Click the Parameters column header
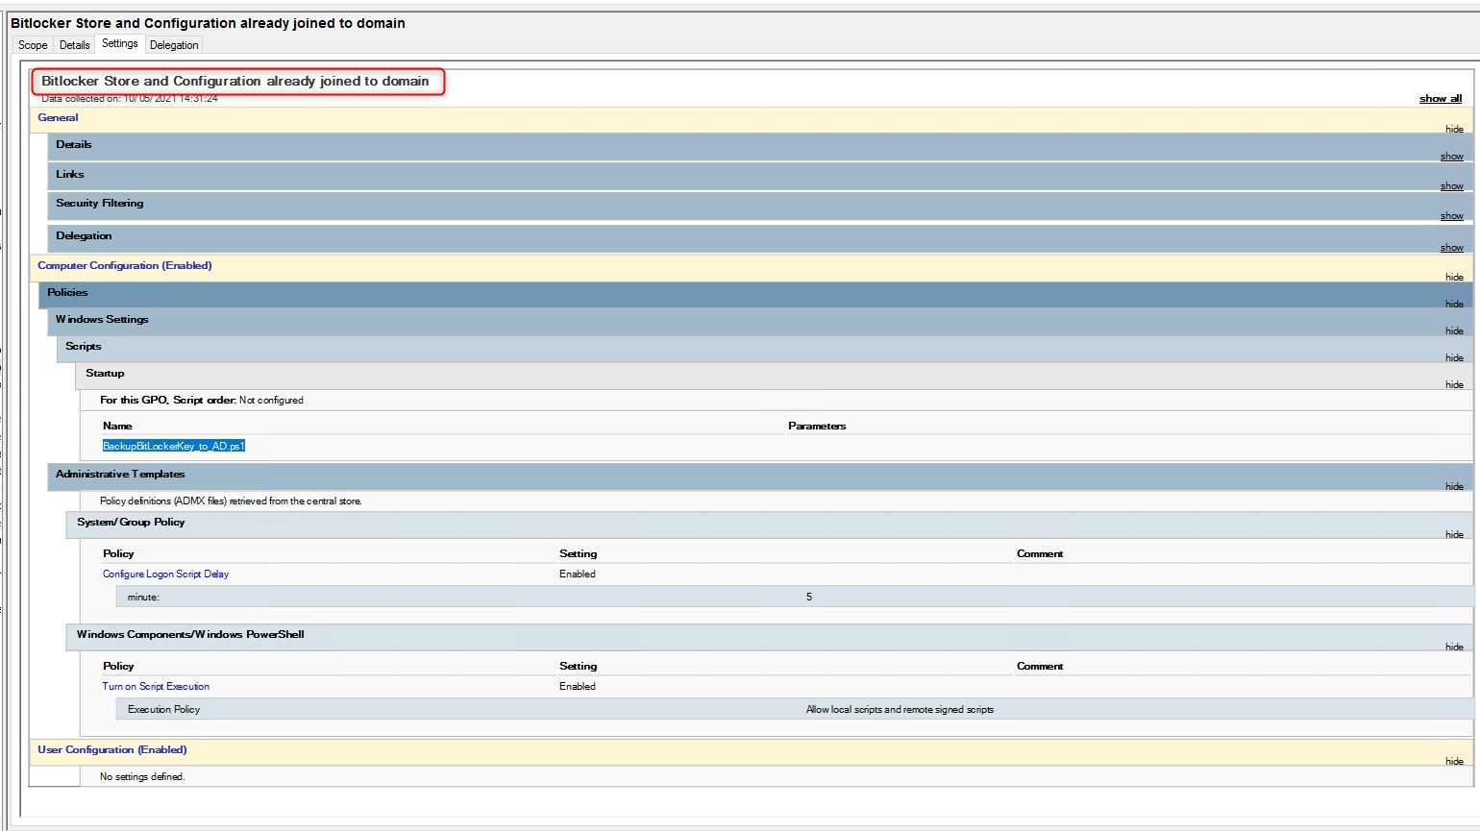1480x831 pixels. coord(817,426)
